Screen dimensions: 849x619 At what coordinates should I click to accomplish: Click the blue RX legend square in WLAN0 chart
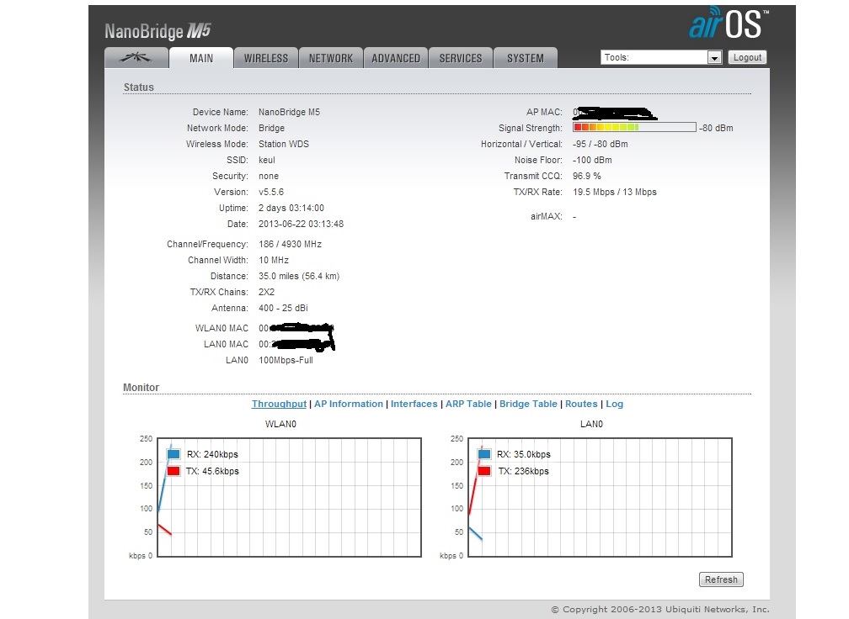tap(174, 454)
